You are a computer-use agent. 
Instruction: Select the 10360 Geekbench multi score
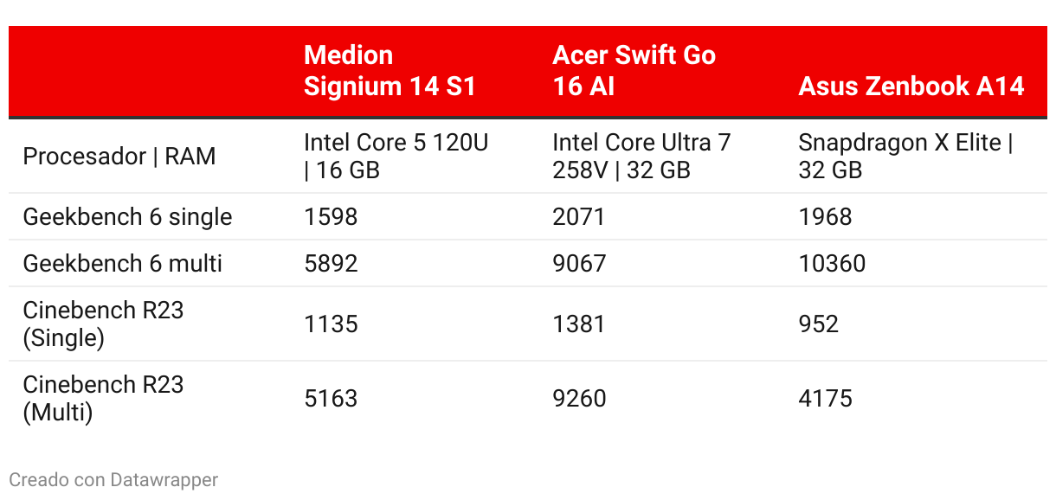click(x=832, y=263)
